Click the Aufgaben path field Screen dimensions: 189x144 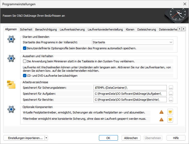pyautogui.click(x=130, y=94)
